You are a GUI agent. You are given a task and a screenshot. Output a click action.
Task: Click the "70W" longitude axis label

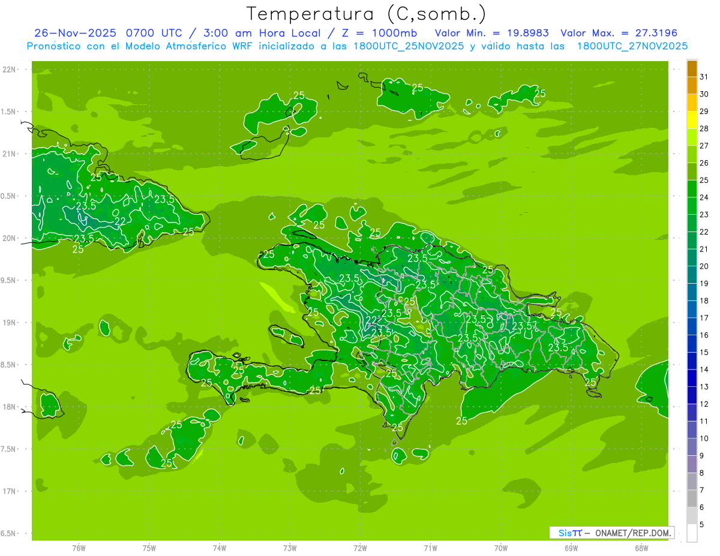(501, 548)
